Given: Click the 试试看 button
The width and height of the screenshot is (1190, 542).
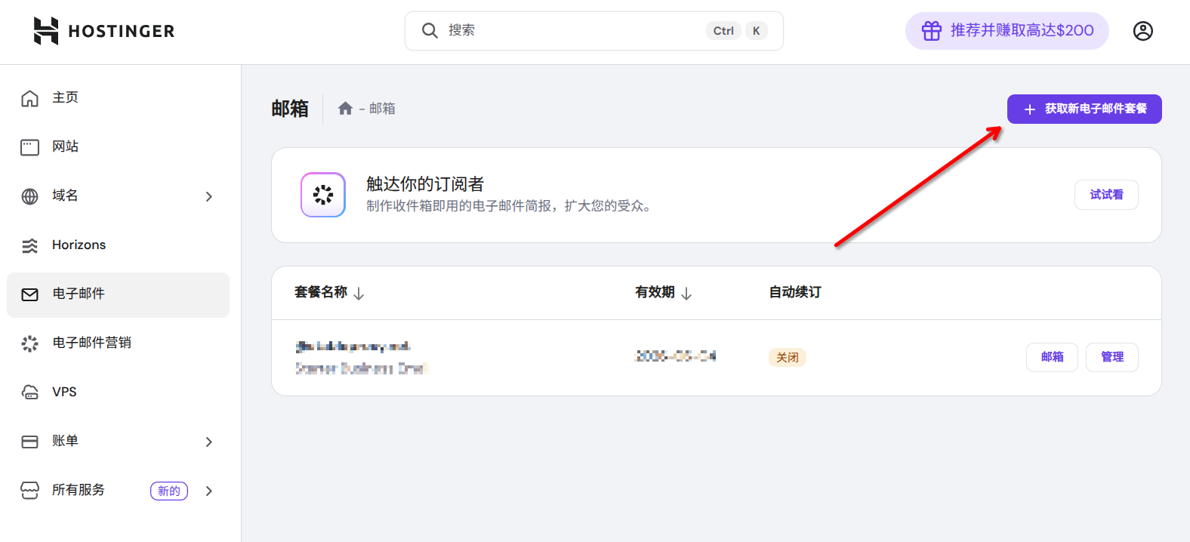Looking at the screenshot, I should click(x=1106, y=195).
